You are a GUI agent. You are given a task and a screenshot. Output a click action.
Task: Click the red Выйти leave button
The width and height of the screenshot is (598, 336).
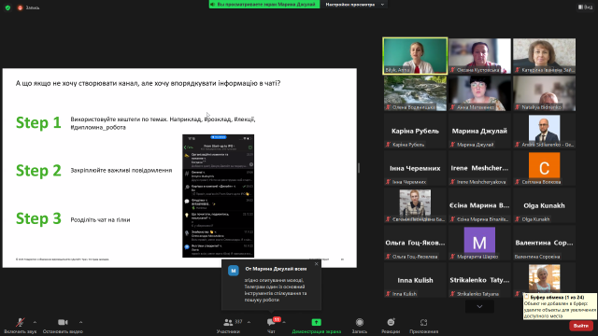pyautogui.click(x=581, y=326)
